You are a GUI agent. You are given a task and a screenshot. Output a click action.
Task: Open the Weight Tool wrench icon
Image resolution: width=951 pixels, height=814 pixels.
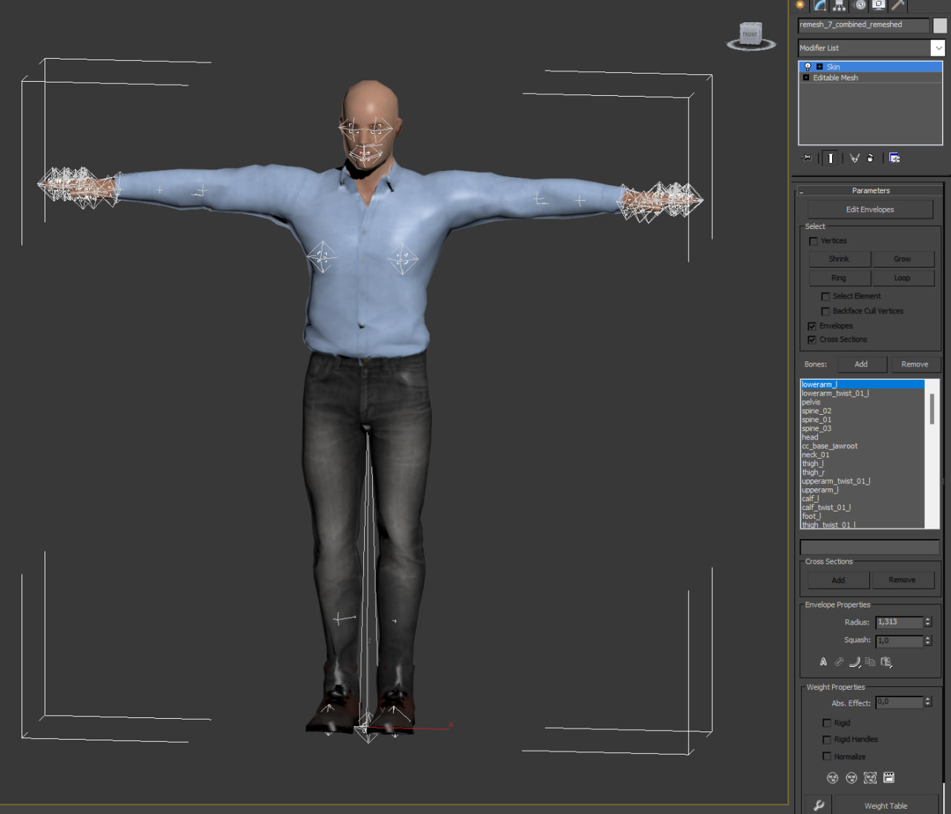click(818, 805)
